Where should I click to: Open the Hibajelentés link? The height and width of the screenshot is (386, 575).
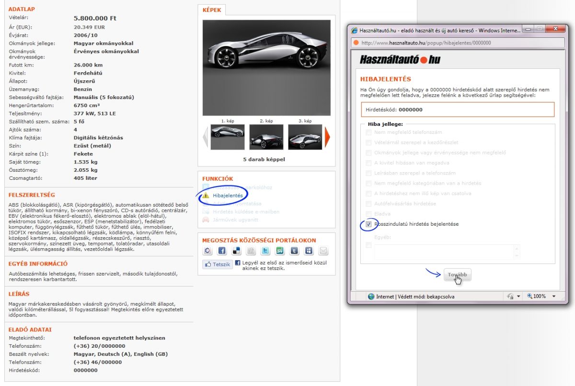229,195
